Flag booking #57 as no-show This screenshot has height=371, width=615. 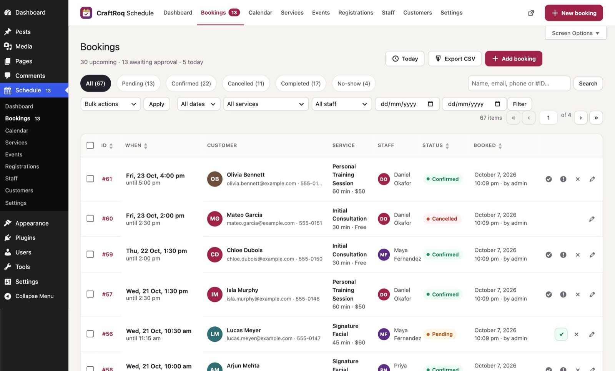click(563, 294)
